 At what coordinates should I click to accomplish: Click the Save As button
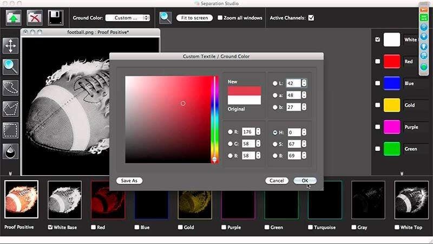[129, 181]
